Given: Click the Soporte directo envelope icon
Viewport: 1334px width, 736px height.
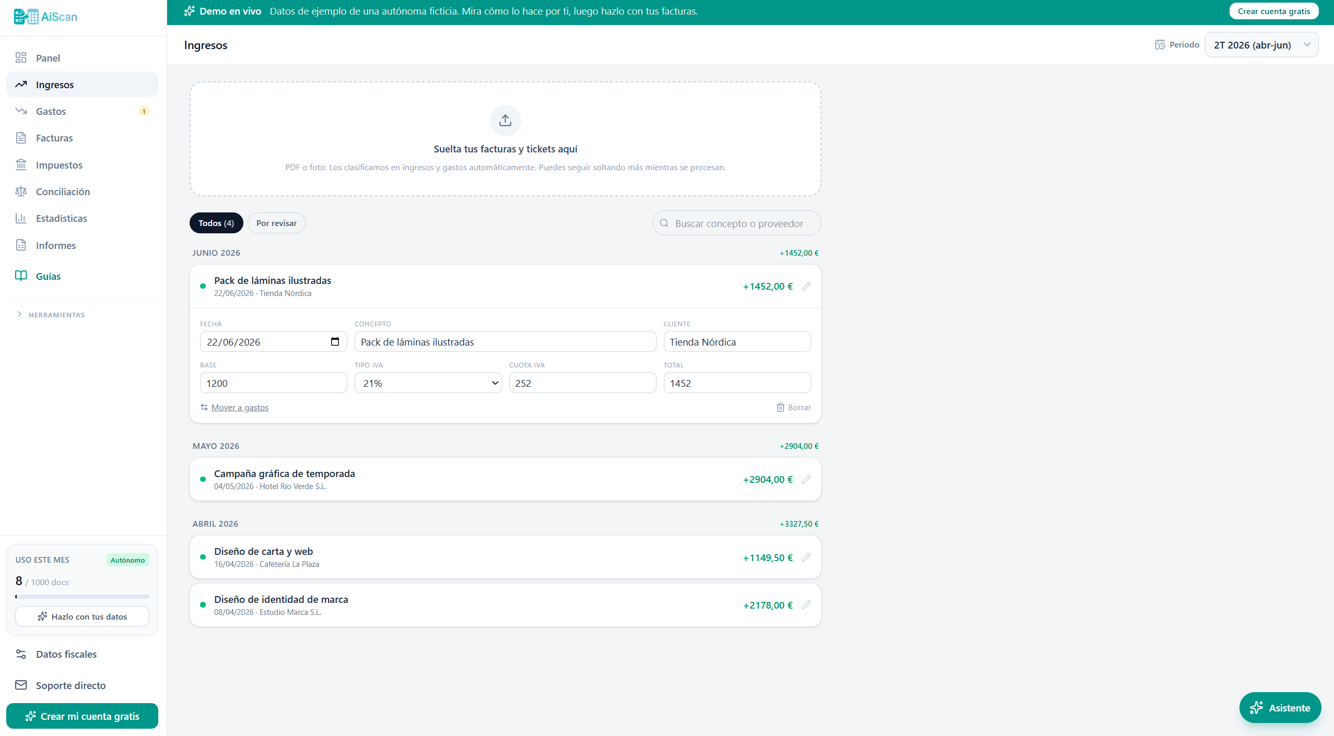Looking at the screenshot, I should click(21, 685).
